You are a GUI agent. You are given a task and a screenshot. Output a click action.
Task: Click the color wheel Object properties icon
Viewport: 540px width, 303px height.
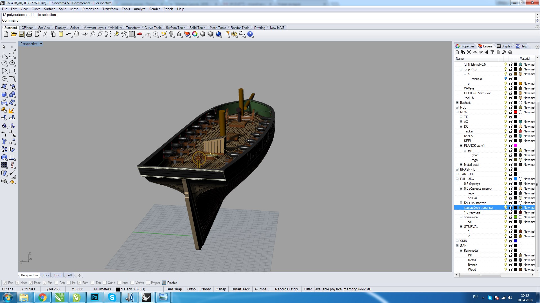(x=195, y=34)
